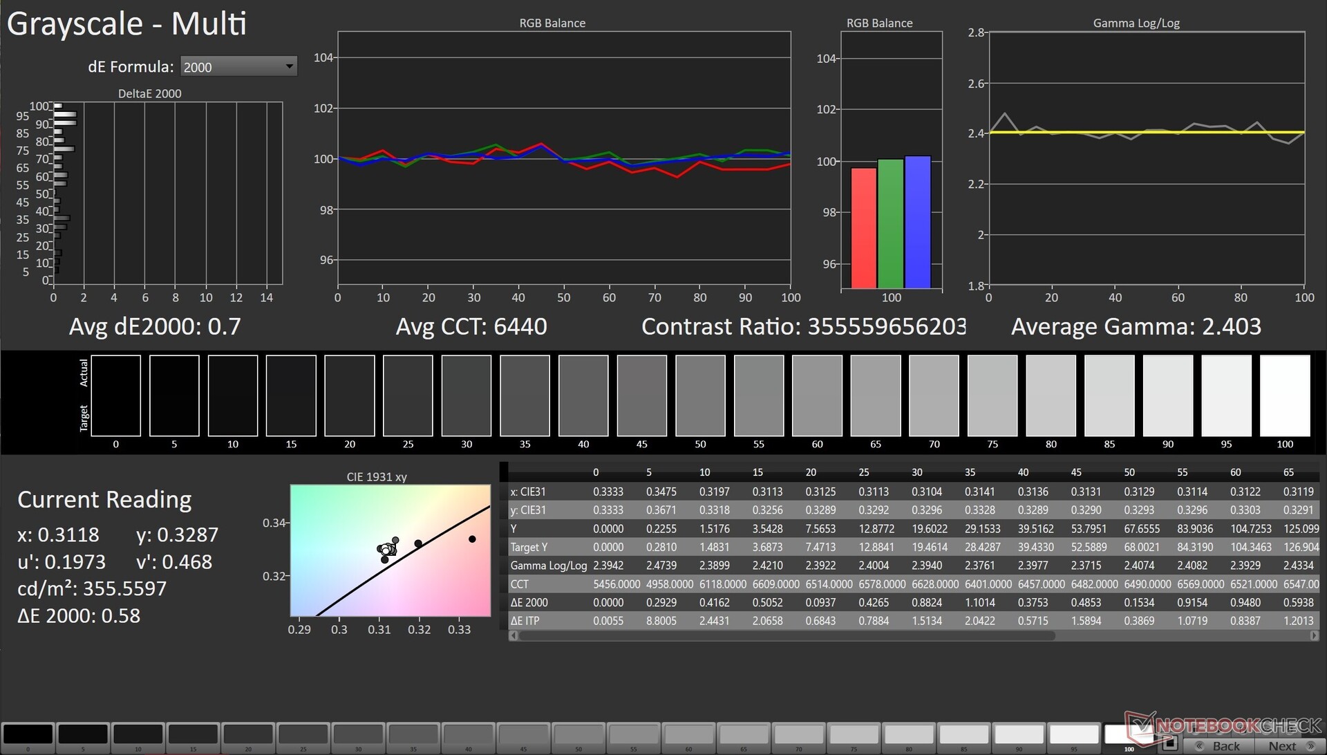Click the CIE 1931 xy chart
The width and height of the screenshot is (1327, 755).
click(390, 550)
